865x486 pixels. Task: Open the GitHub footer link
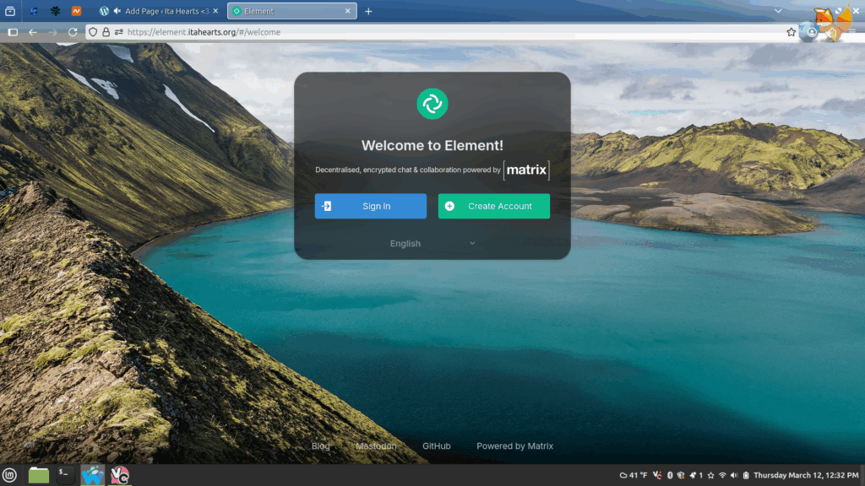(x=436, y=445)
